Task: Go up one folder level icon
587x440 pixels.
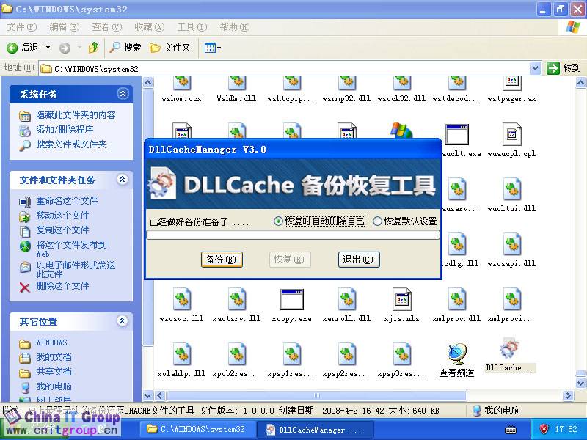Action: point(93,48)
